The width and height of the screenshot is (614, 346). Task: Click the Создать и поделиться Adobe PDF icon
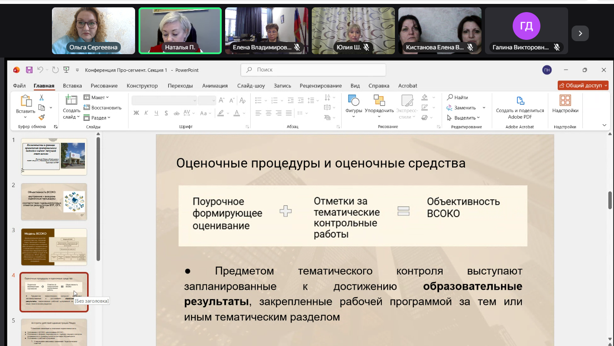(x=520, y=101)
